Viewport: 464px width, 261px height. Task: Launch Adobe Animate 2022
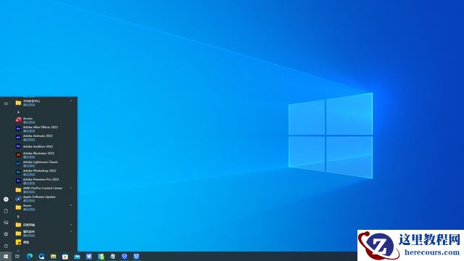click(44, 137)
